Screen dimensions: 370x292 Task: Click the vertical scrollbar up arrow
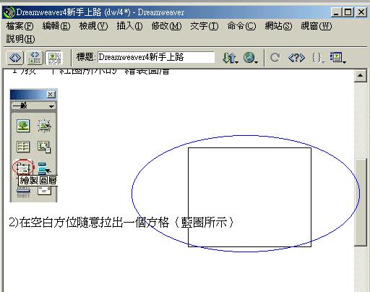coord(361,76)
